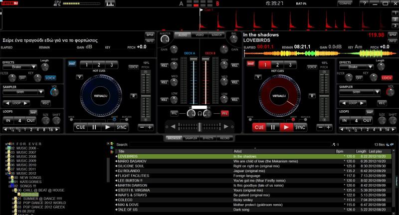The width and height of the screenshot is (399, 215).
Task: Open the left deck Effects dropdown (Brake)
Action: coord(20,67)
